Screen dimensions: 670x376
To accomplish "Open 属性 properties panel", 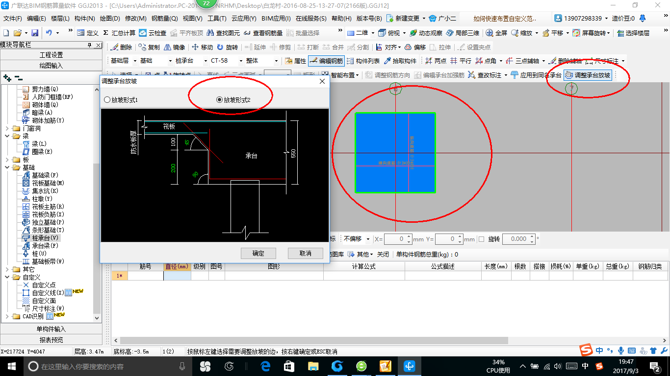I will [296, 61].
